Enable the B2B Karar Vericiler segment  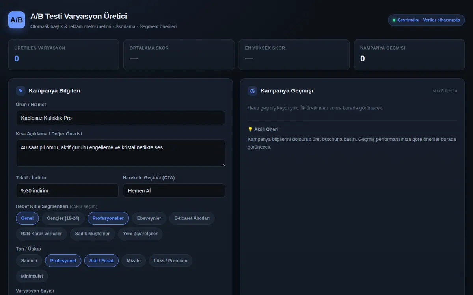41,234
